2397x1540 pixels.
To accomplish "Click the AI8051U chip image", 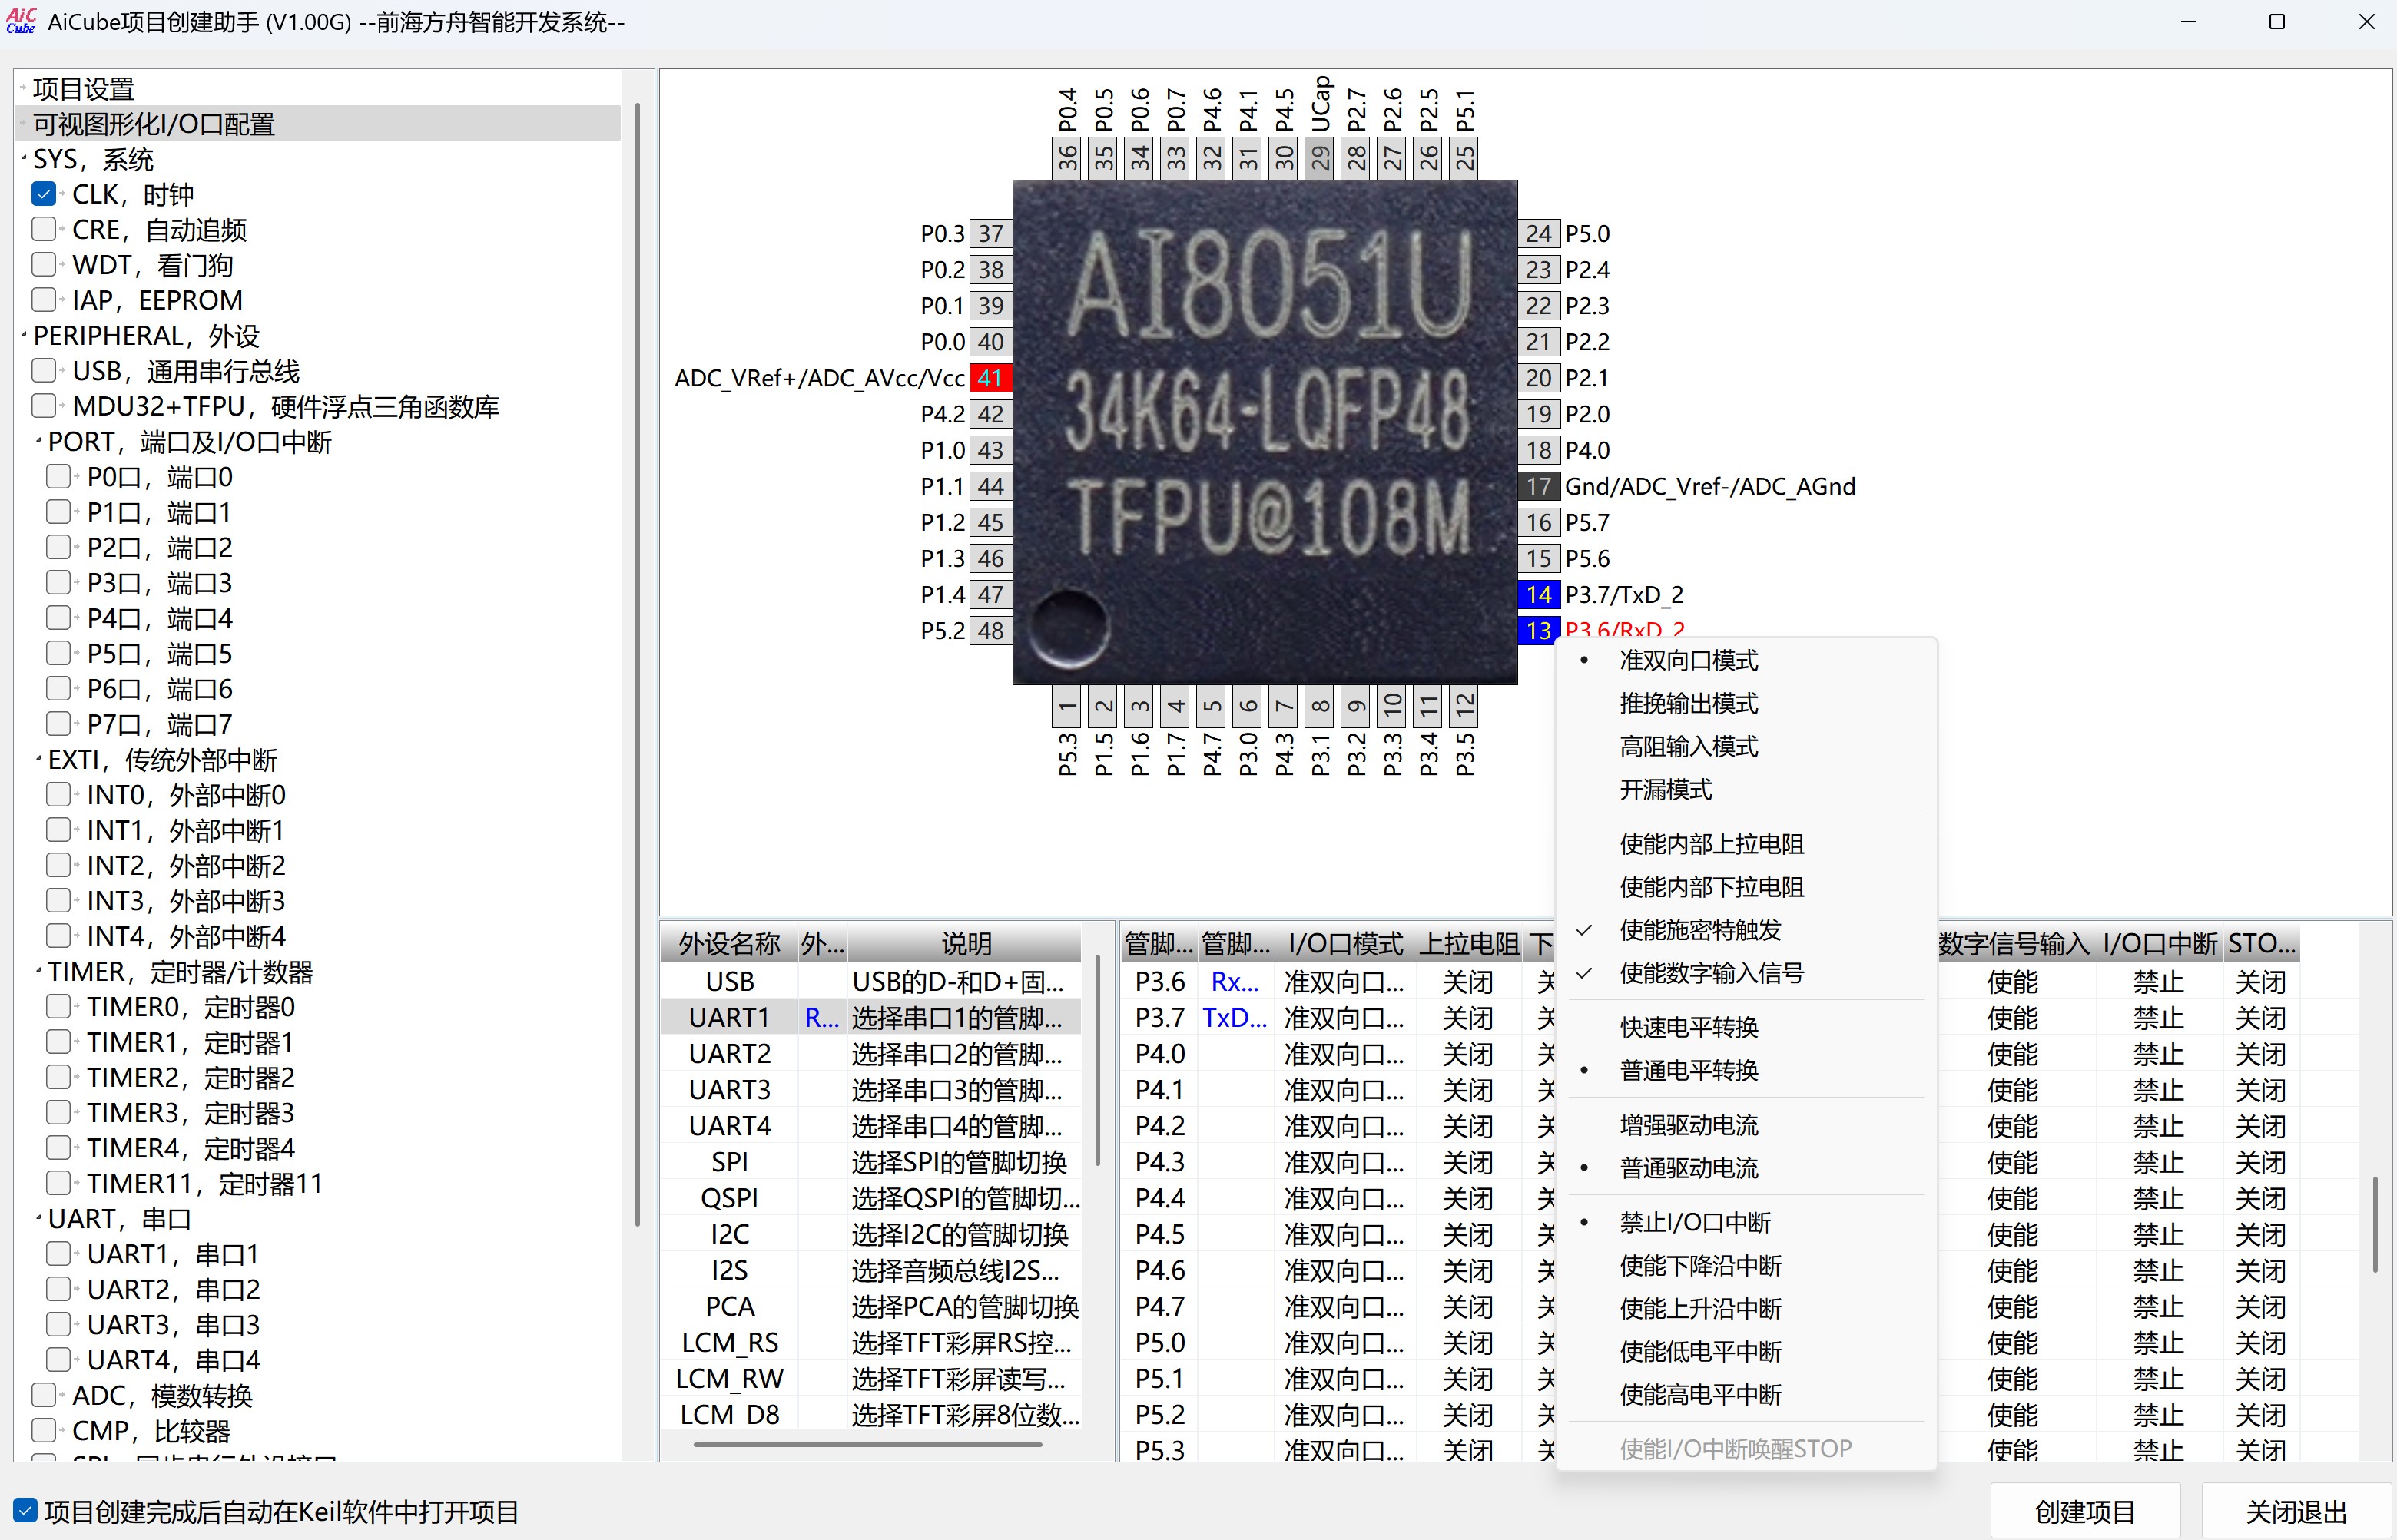I will pos(1265,432).
